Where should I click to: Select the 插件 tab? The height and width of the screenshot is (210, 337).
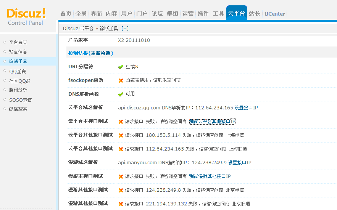203,14
